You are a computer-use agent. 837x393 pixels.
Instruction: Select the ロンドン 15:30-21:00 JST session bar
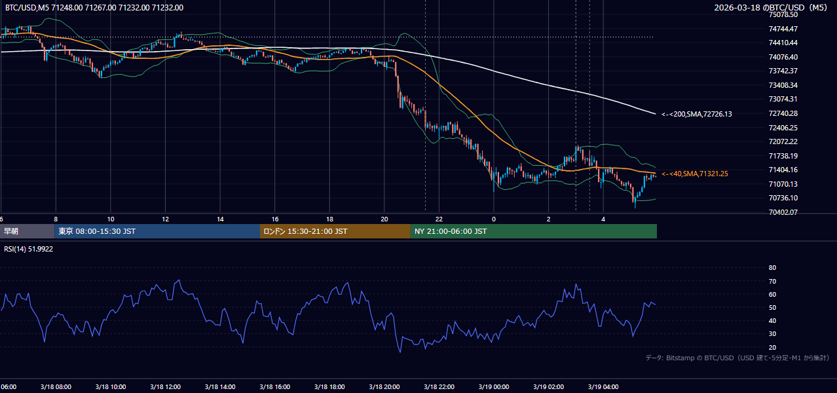(335, 231)
